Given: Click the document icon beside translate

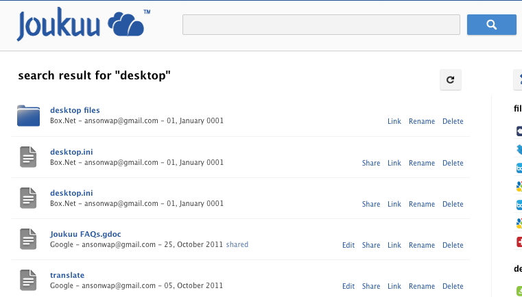Looking at the screenshot, I should tap(28, 280).
